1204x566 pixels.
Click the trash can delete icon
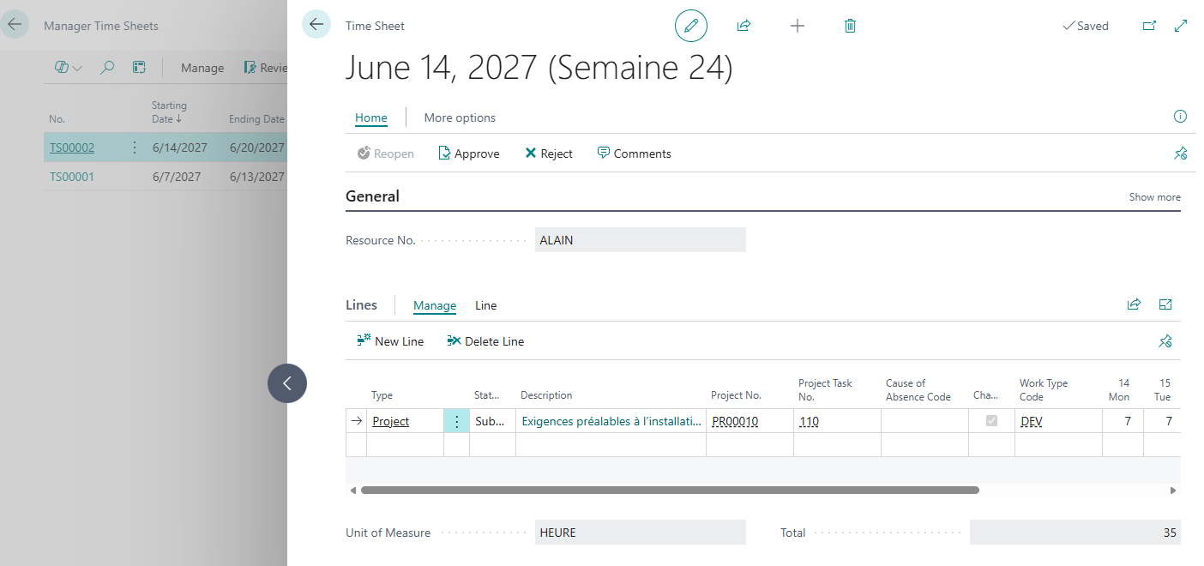tap(850, 26)
